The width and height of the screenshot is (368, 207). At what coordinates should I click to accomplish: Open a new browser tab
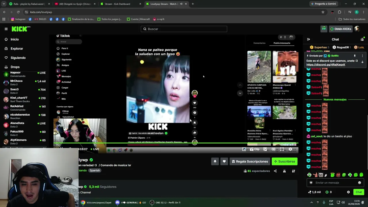[193, 4]
